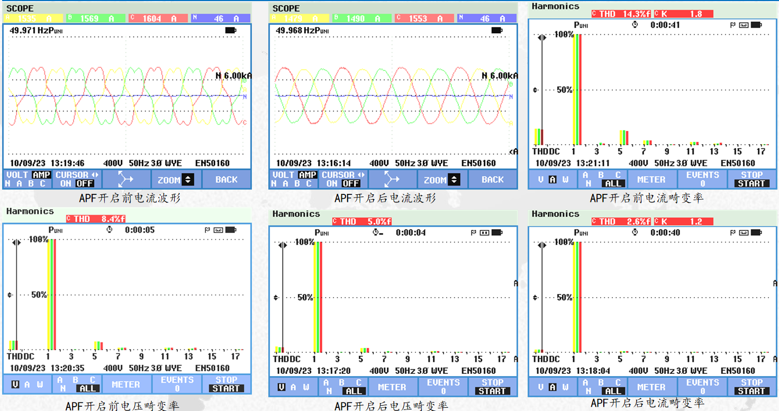Click the clock icon next to 0:00:41
The width and height of the screenshot is (779, 411).
[635, 25]
